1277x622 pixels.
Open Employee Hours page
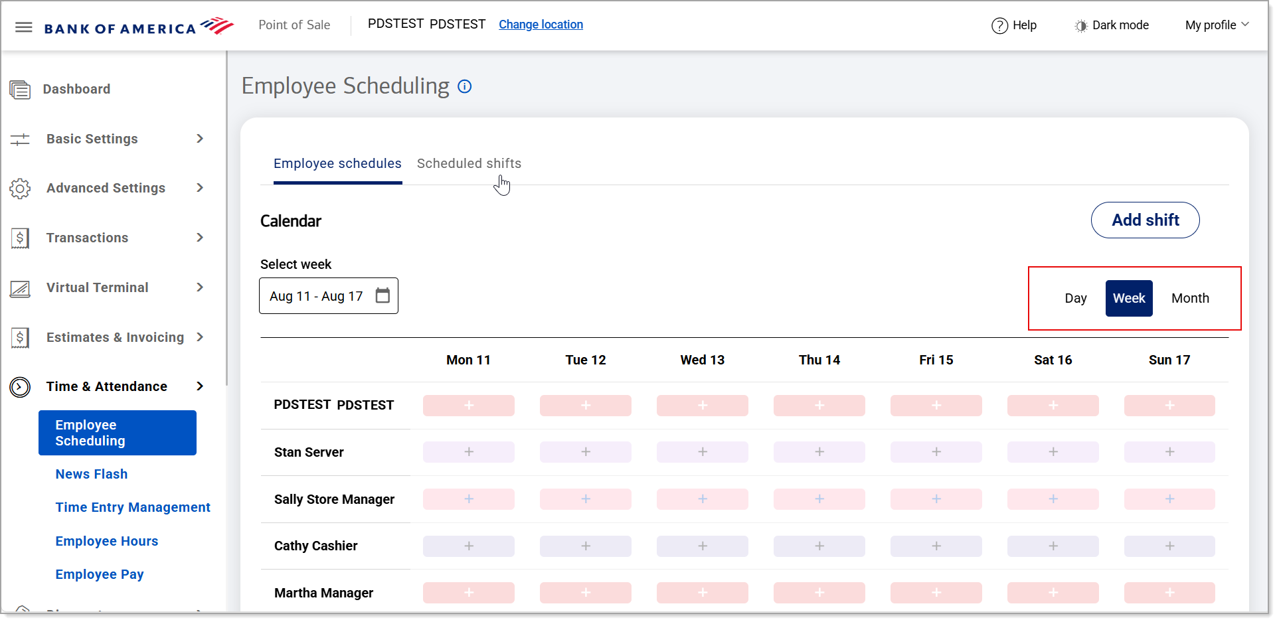click(107, 541)
